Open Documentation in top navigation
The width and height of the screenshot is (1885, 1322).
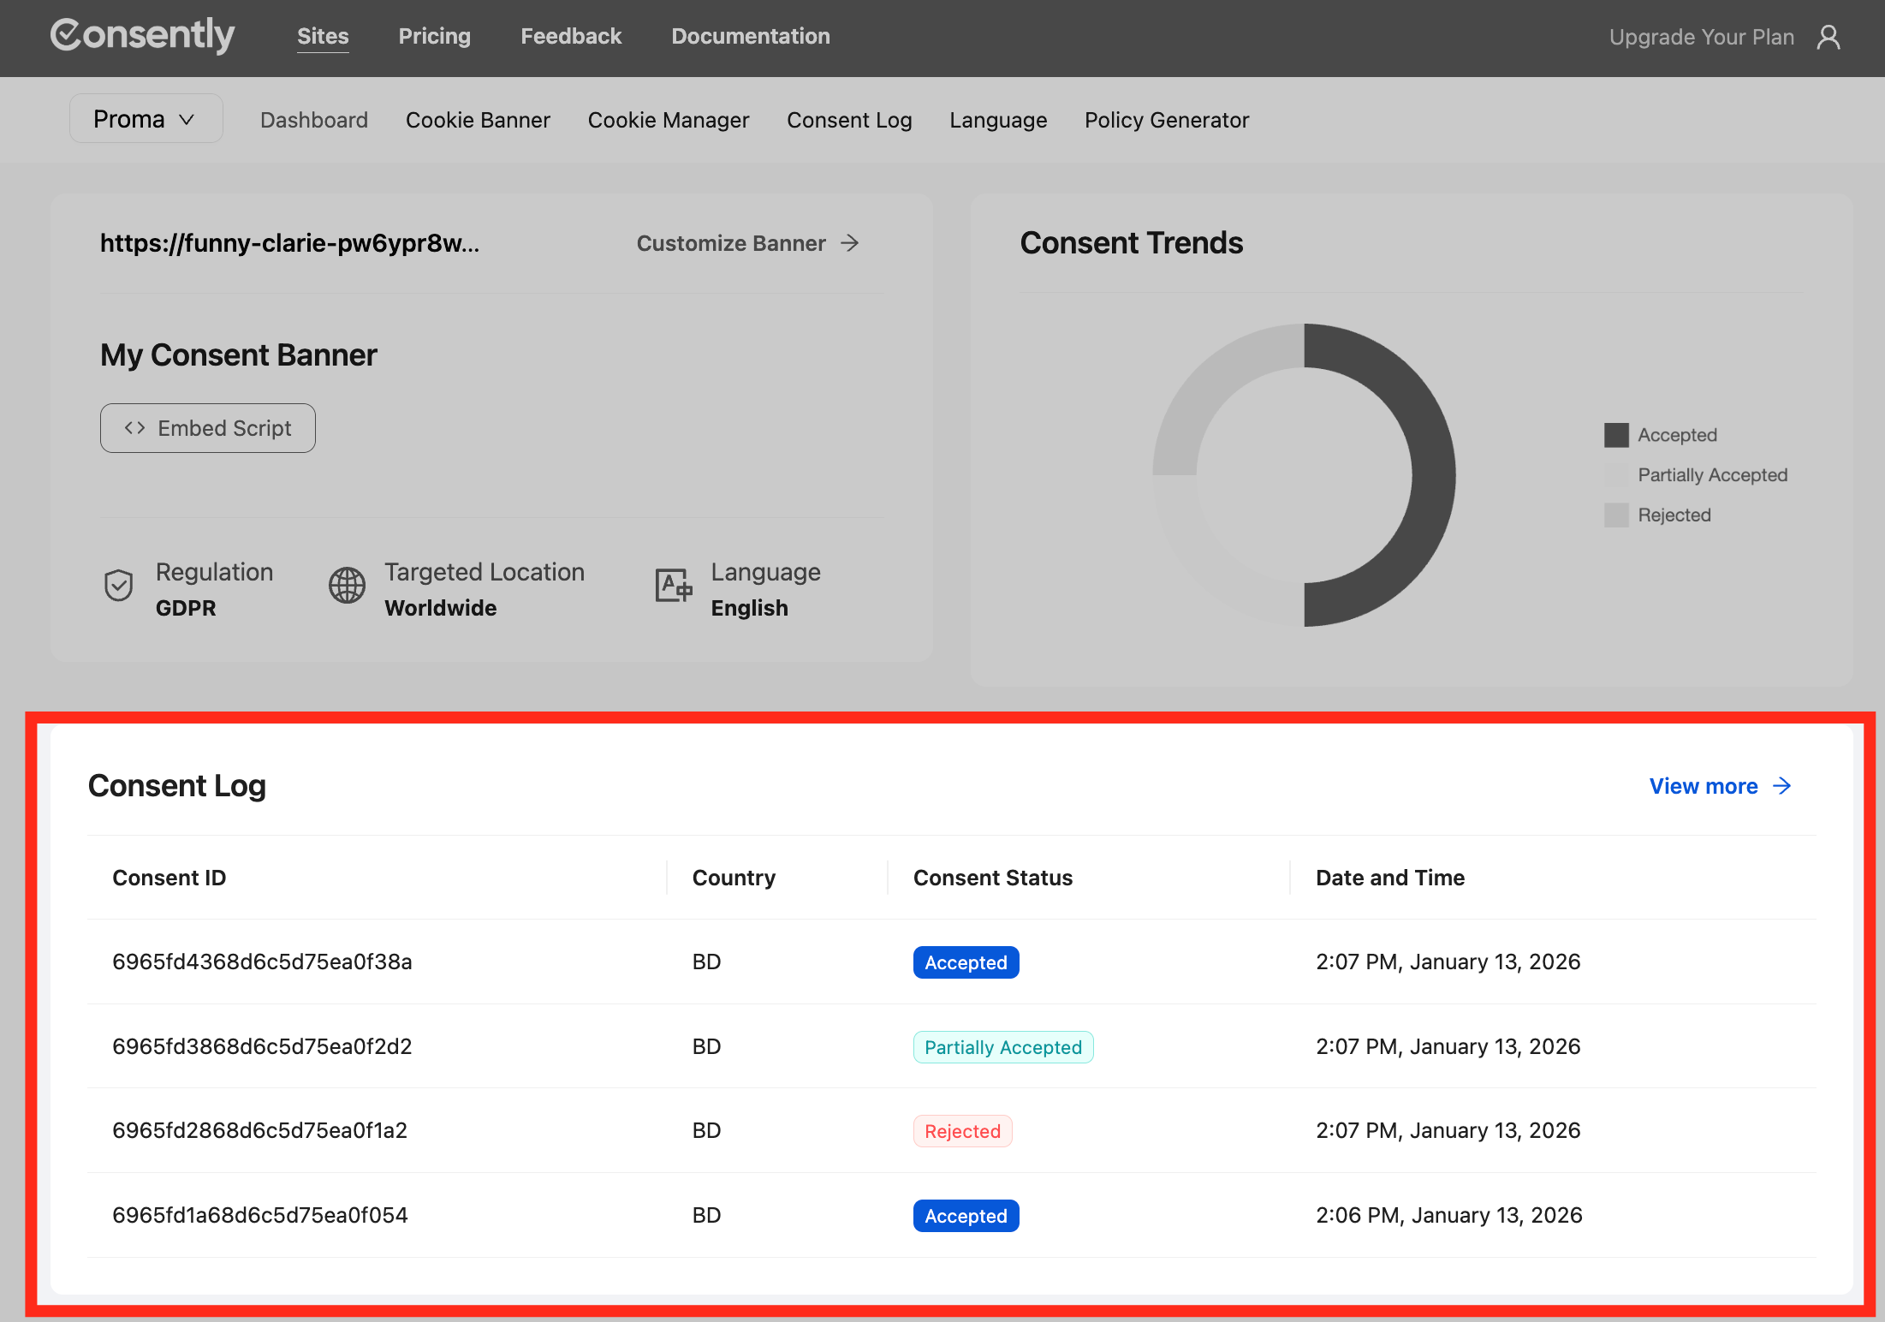750,36
